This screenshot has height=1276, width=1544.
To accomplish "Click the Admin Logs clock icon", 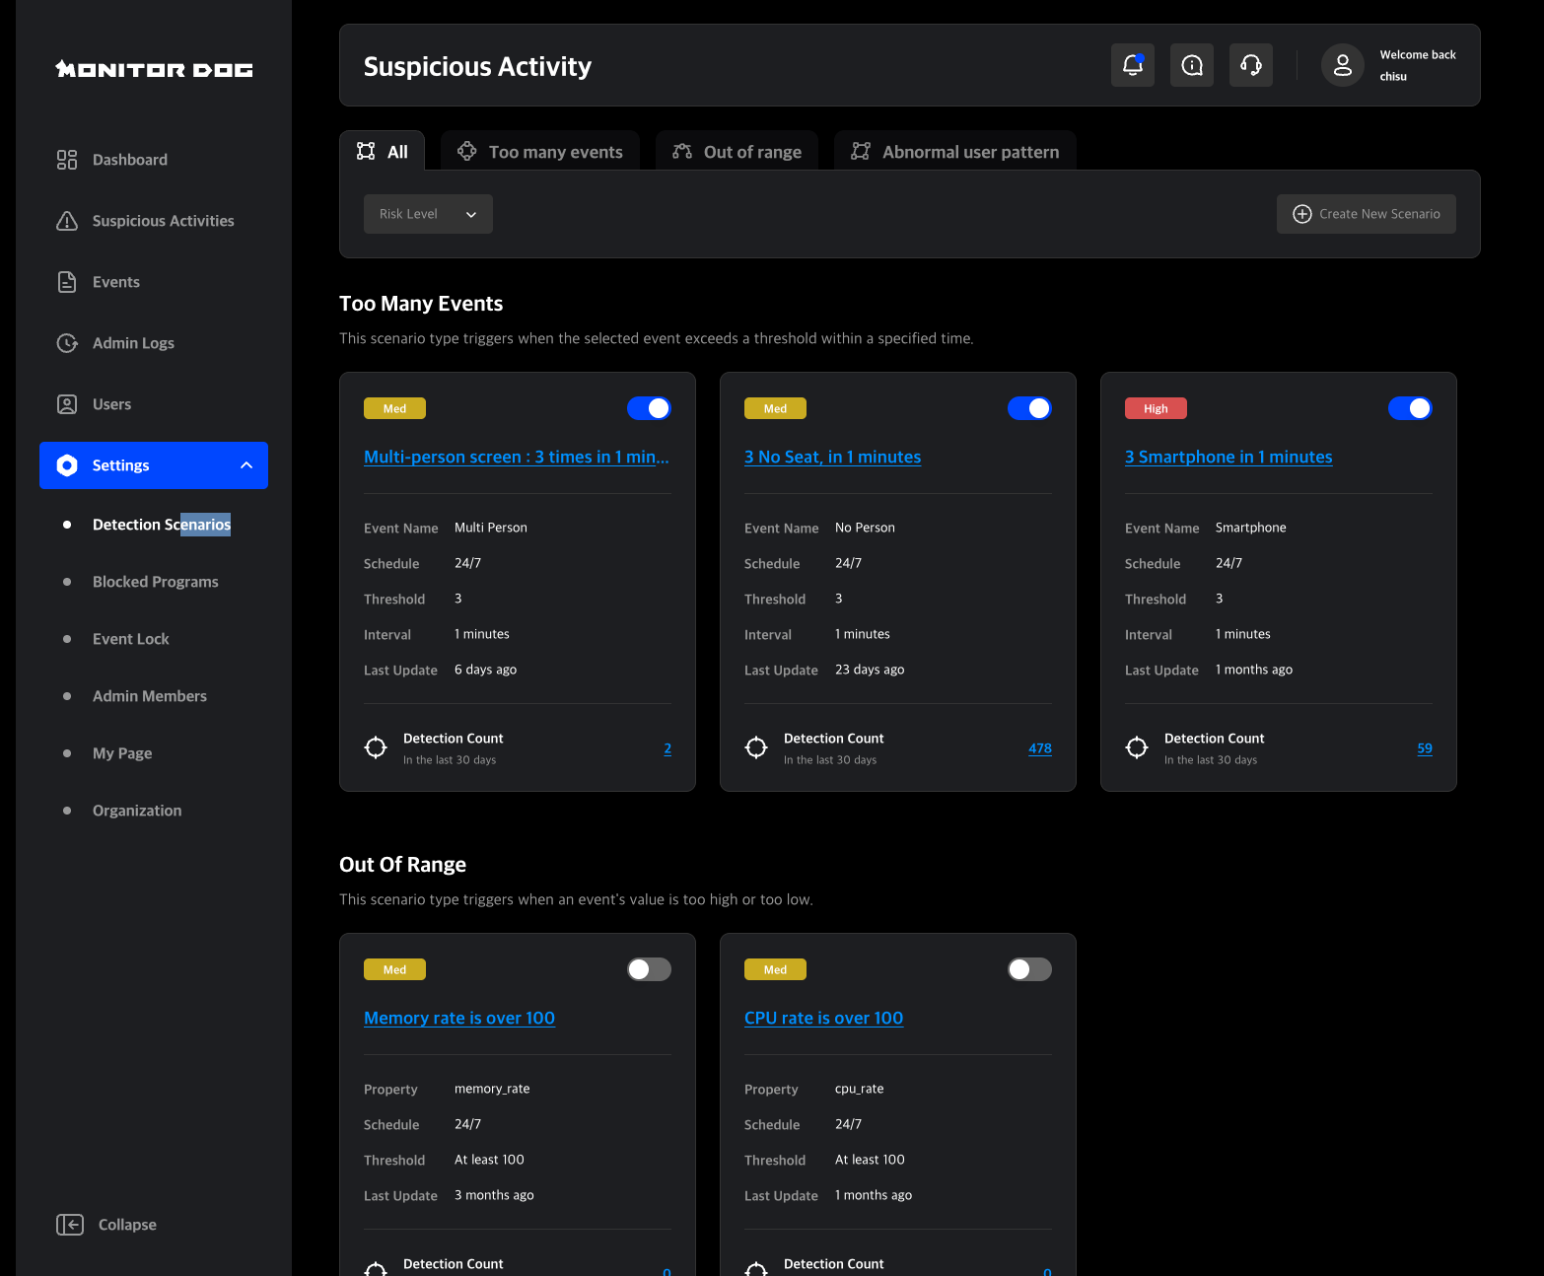I will pos(67,343).
